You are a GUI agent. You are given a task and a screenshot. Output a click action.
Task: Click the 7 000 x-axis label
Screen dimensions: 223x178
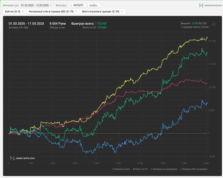coord(162,163)
